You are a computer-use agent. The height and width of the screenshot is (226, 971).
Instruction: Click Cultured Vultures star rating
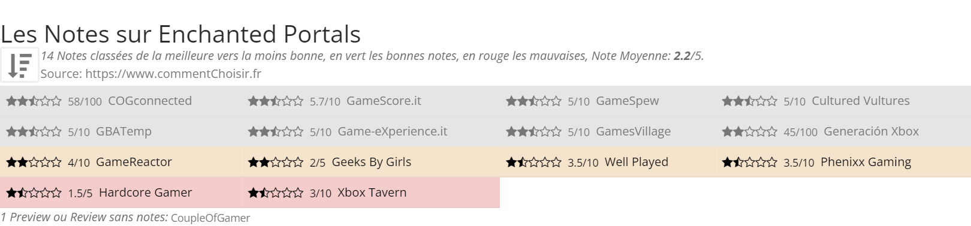749,101
